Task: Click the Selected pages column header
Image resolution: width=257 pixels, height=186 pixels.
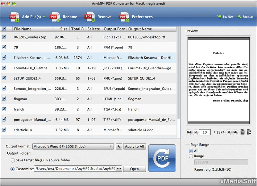Action: 94,29
